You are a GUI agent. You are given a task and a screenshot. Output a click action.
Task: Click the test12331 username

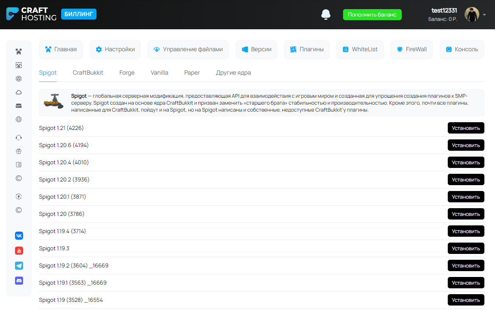click(x=444, y=11)
